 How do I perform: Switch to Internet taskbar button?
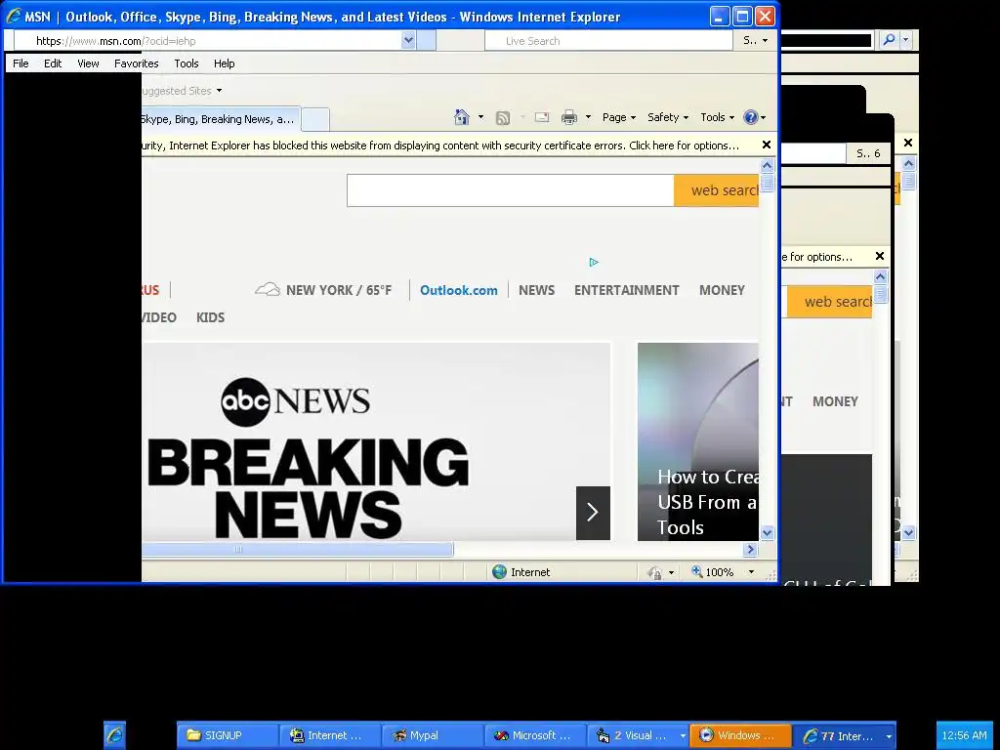(330, 735)
